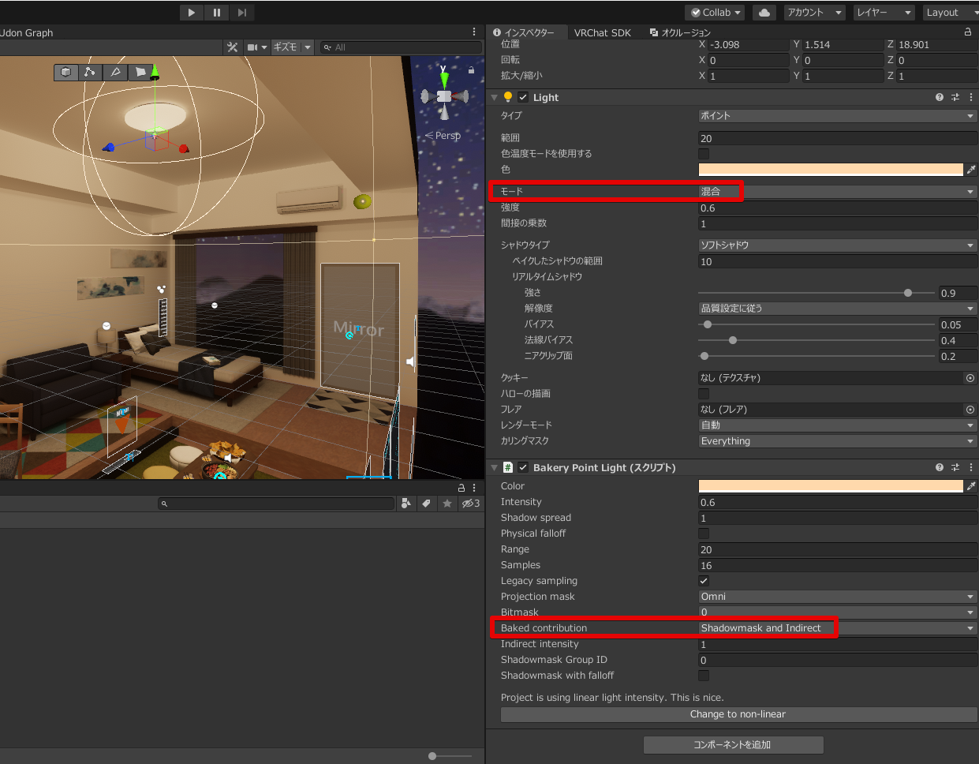979x764 pixels.
Task: Click the favorites star icon in hierarchy bar
Action: coord(447,504)
